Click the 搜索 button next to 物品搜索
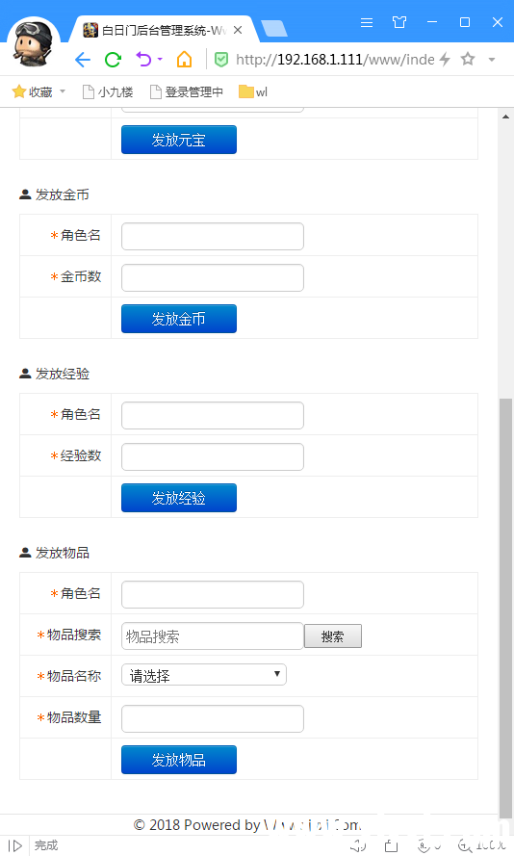The width and height of the screenshot is (514, 856). (333, 636)
